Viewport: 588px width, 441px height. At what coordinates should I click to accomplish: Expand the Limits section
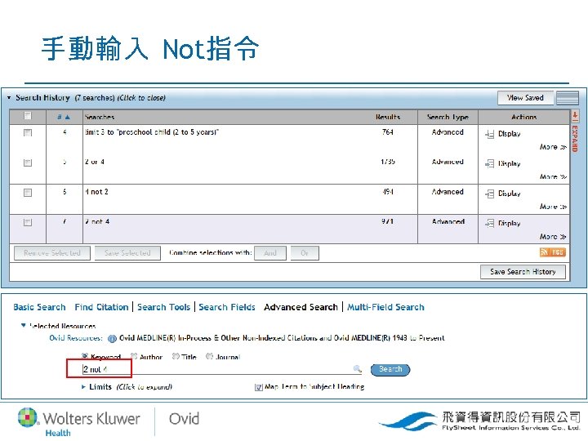tap(83, 386)
